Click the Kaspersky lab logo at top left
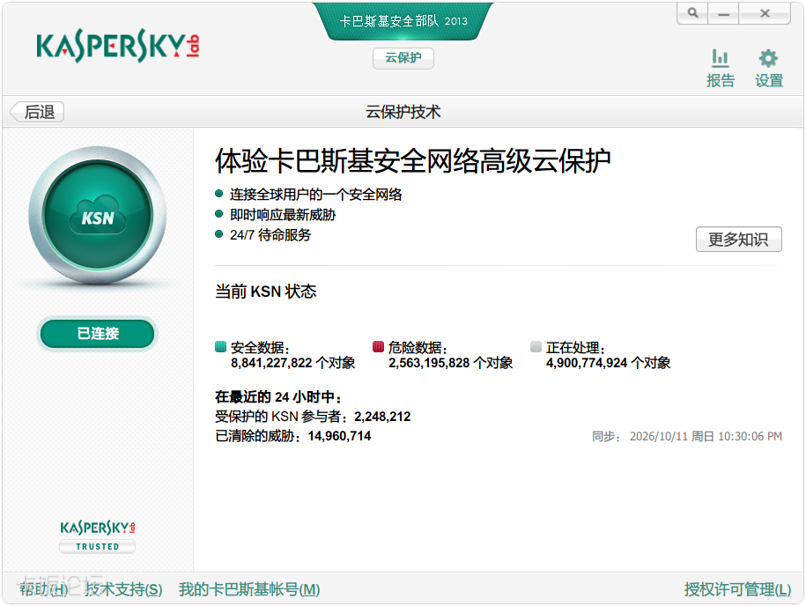The width and height of the screenshot is (806, 606). [118, 46]
